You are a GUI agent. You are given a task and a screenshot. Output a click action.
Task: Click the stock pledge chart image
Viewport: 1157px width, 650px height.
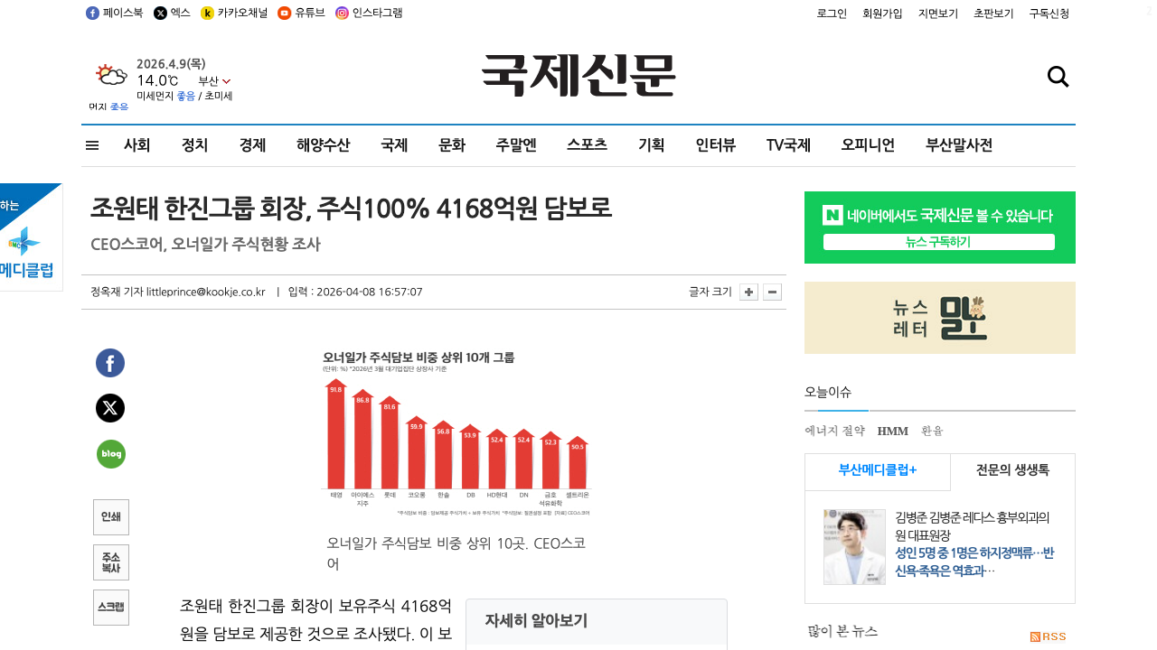pos(456,433)
